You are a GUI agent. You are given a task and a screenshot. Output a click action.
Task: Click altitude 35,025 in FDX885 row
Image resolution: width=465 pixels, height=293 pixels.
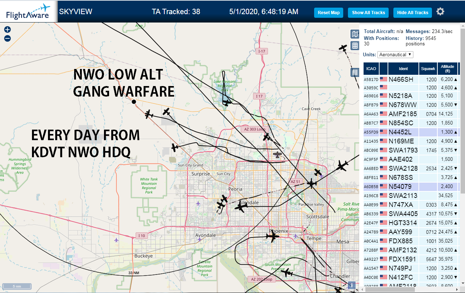coord(446,241)
